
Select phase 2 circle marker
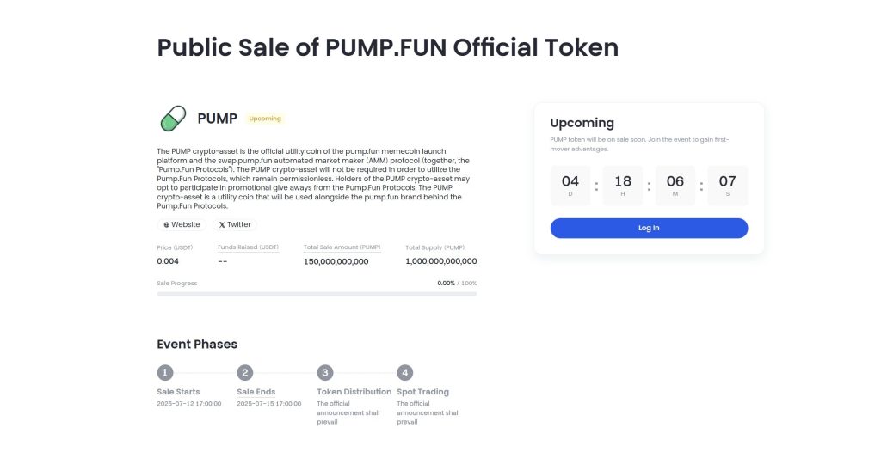245,372
